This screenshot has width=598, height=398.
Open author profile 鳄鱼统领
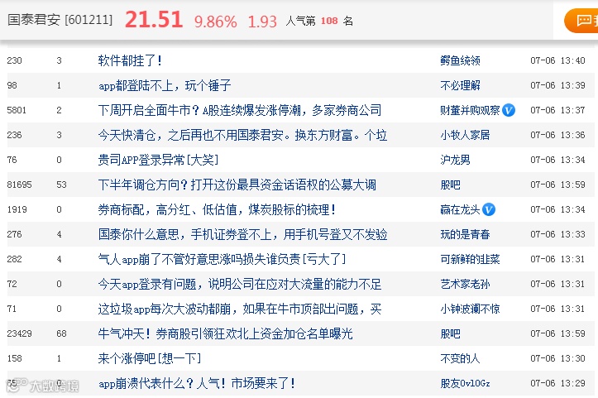pos(461,60)
